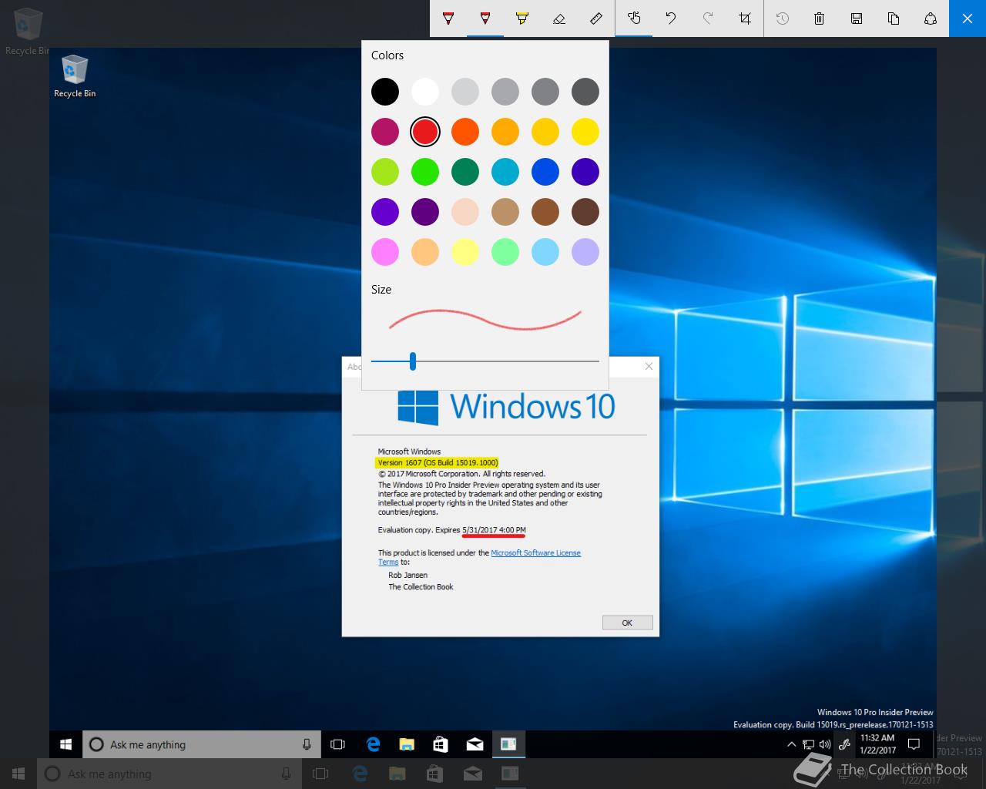This screenshot has width=986, height=789.
Task: Click the network tray icon
Action: coord(808,744)
